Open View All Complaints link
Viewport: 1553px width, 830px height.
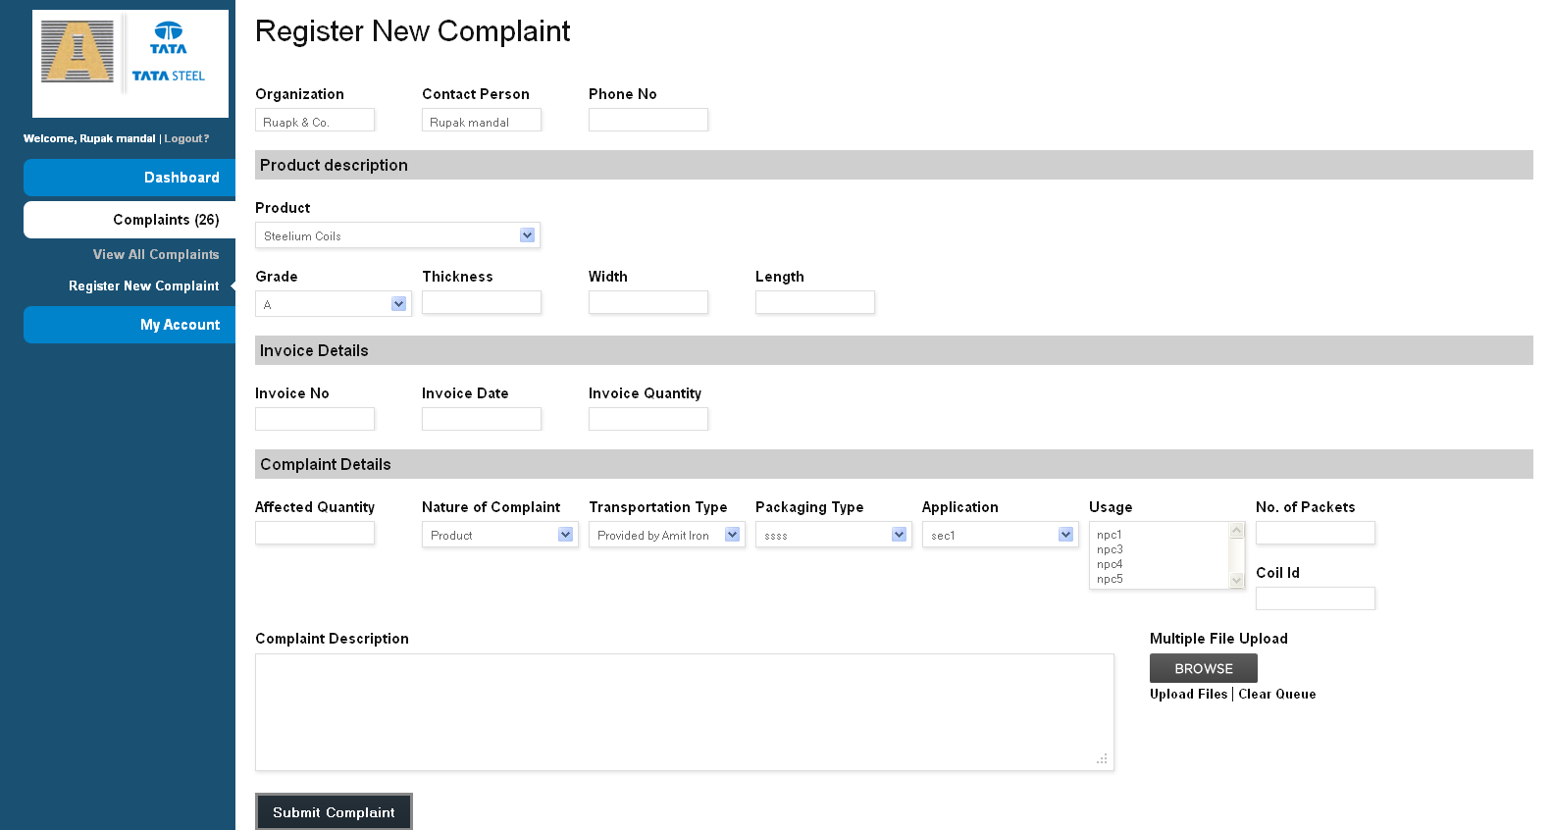click(x=156, y=254)
